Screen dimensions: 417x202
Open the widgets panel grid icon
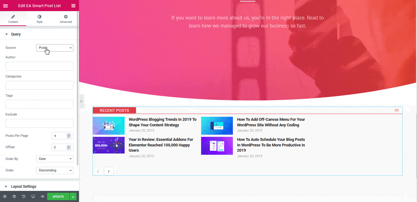click(73, 6)
